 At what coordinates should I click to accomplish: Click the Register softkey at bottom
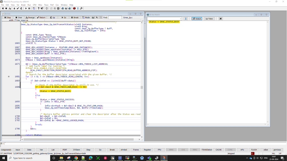pos(147,150)
